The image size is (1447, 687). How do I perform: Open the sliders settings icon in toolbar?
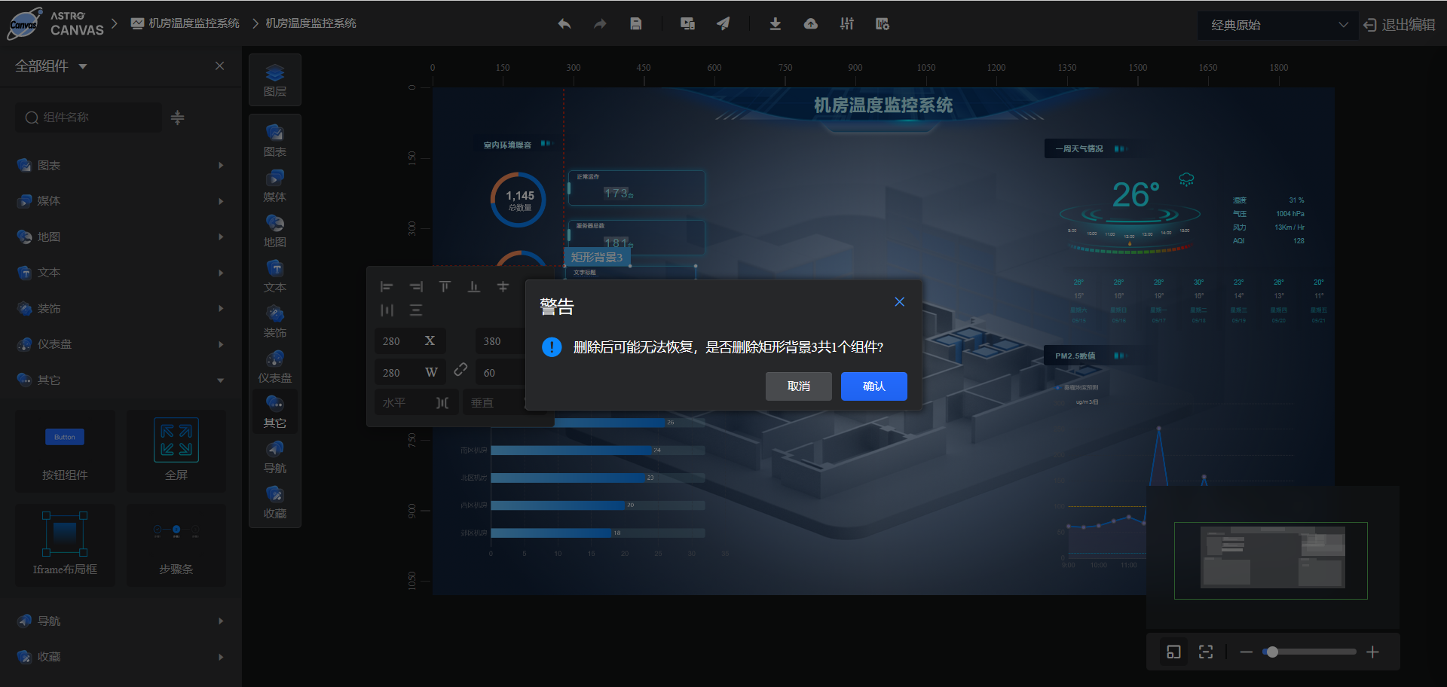pos(847,24)
